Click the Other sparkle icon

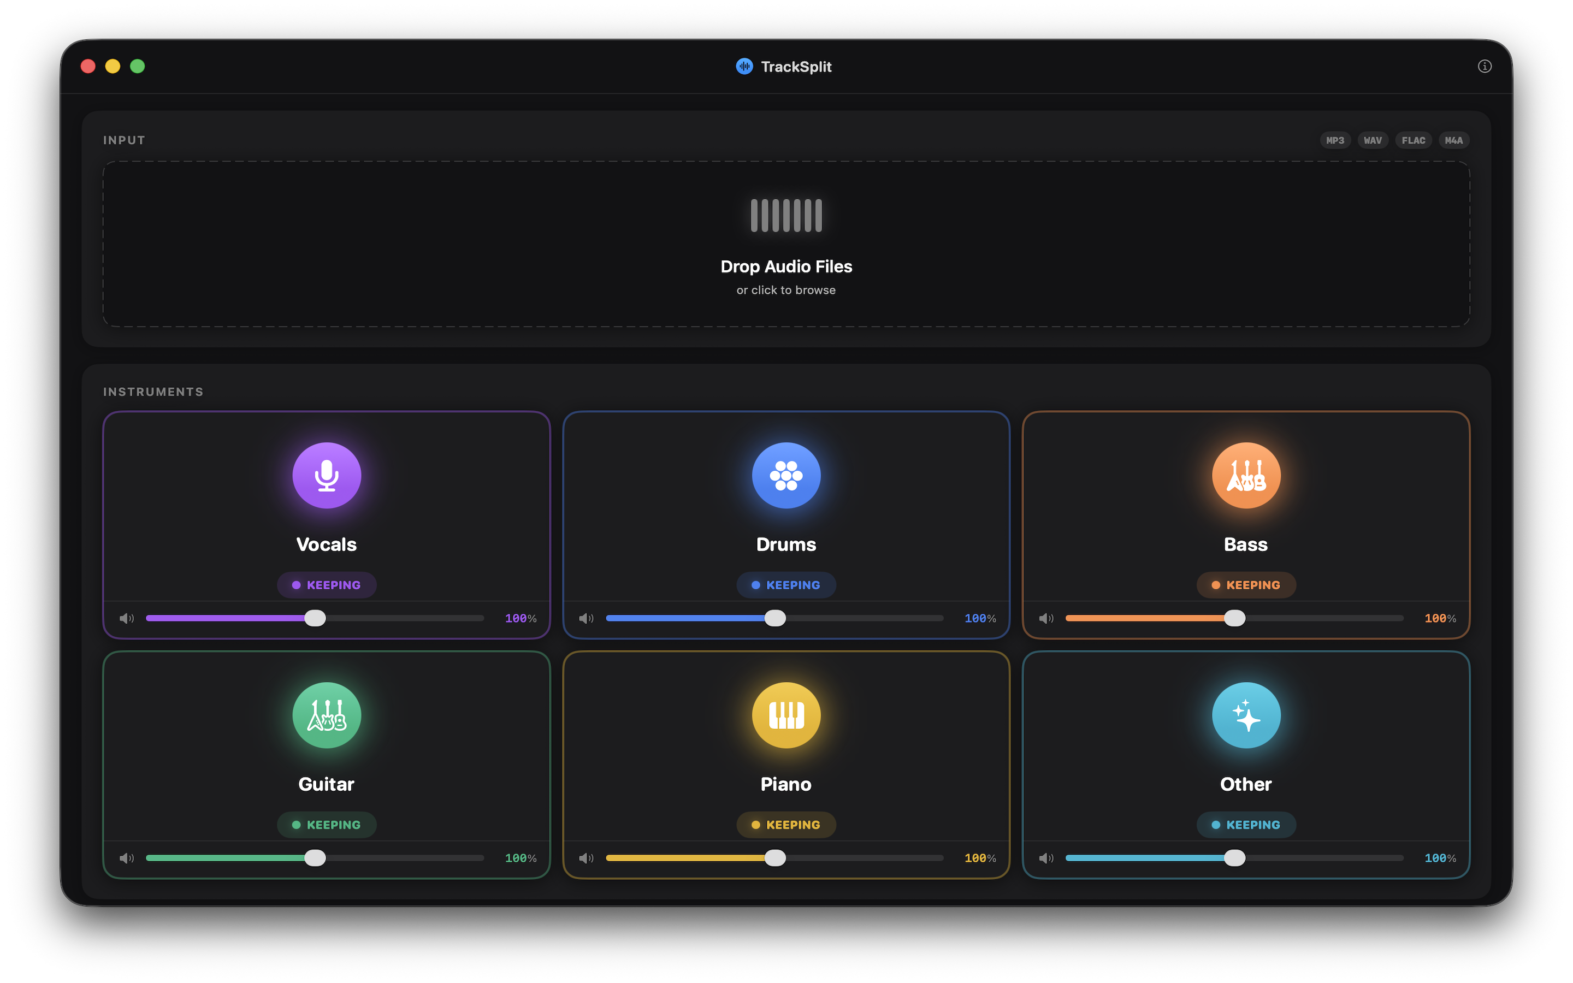click(1245, 714)
